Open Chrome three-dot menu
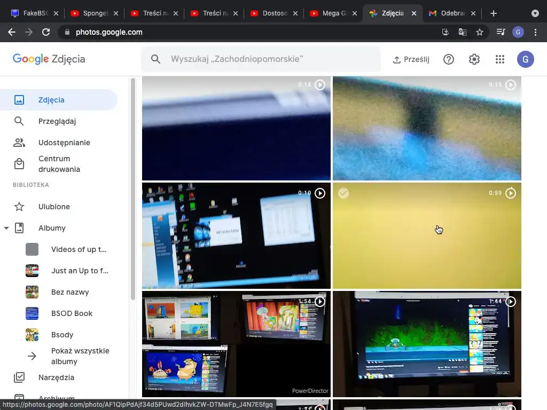The height and width of the screenshot is (410, 547). click(535, 32)
